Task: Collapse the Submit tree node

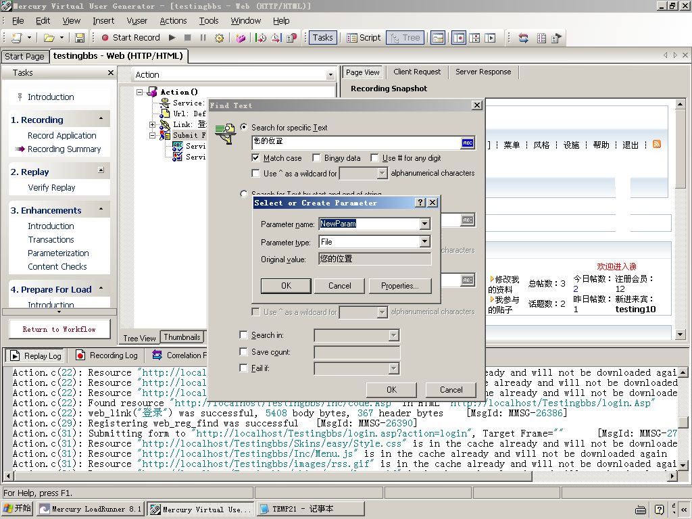Action: [152, 135]
